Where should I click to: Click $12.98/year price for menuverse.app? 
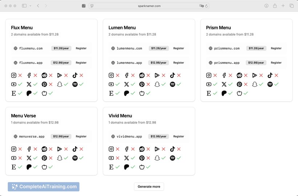(x=61, y=136)
